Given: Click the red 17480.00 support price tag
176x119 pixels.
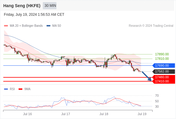Looking at the screenshot, I should pyautogui.click(x=164, y=77).
